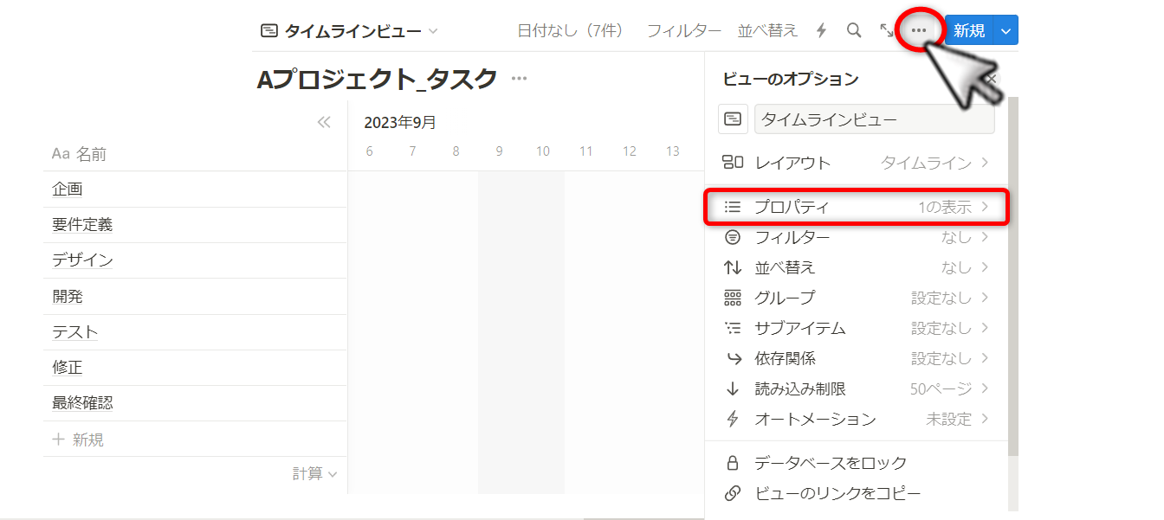Click ビューのリンクをコピー link option
The height and width of the screenshot is (520, 1164).
(x=837, y=493)
